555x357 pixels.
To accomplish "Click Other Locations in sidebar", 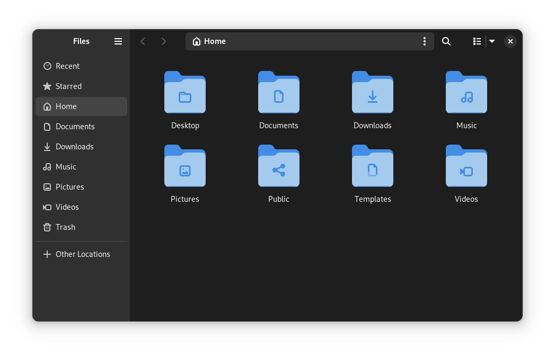I will click(x=83, y=254).
